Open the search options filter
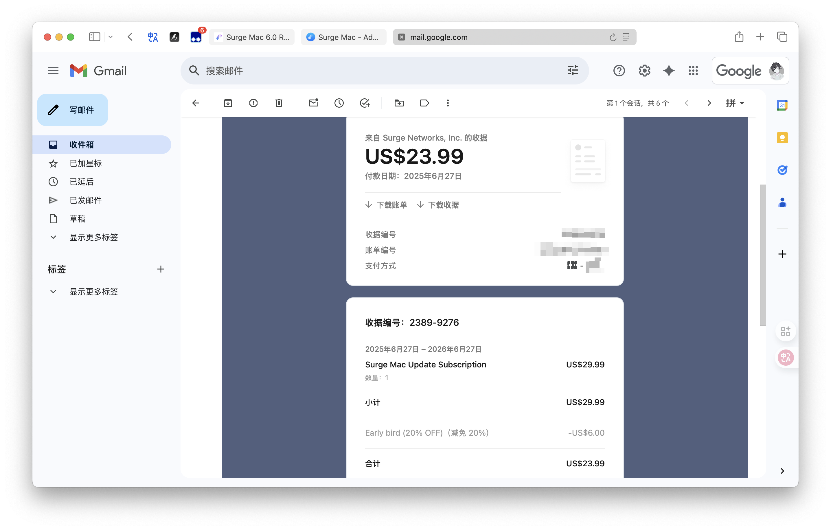The height and width of the screenshot is (530, 831). (x=573, y=70)
